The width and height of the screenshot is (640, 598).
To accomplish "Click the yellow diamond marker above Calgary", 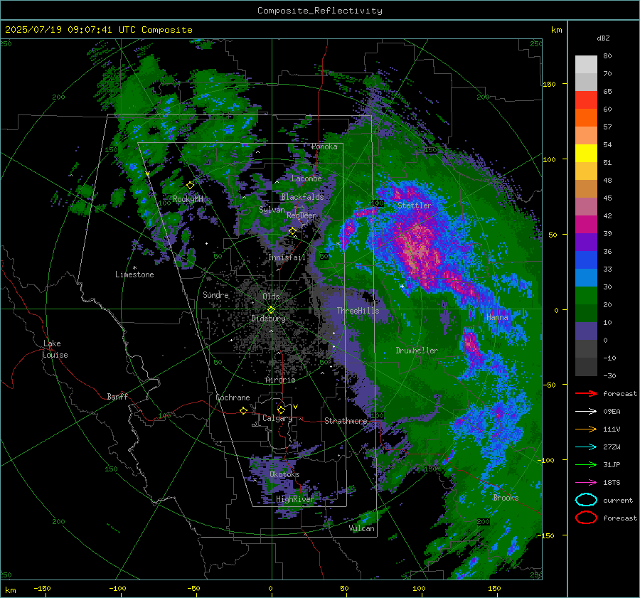I will tap(281, 410).
